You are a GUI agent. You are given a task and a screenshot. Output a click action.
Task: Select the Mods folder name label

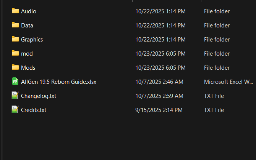(28, 68)
